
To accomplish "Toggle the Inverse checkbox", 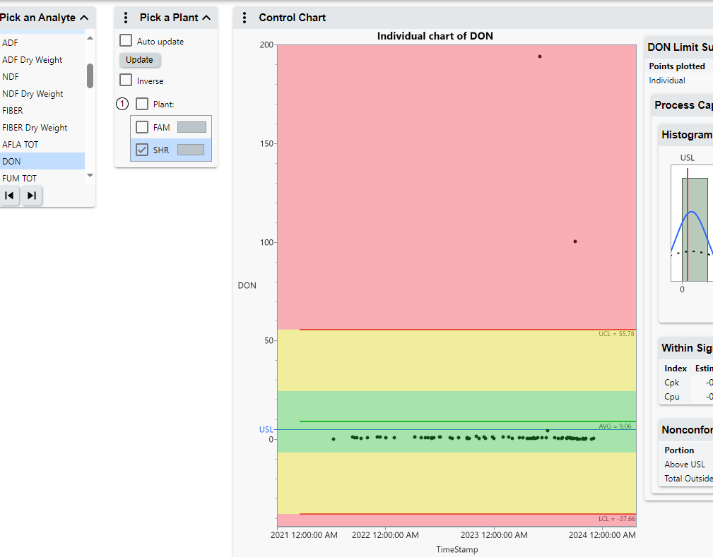I will [126, 80].
